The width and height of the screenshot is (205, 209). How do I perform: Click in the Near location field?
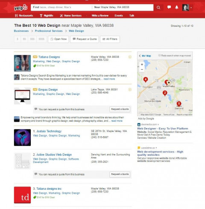(x=123, y=7)
